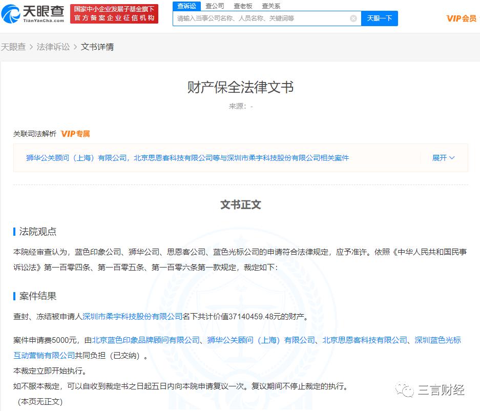Open 法律诉讼 in the breadcrumb
This screenshot has height=411, width=480.
click(53, 46)
